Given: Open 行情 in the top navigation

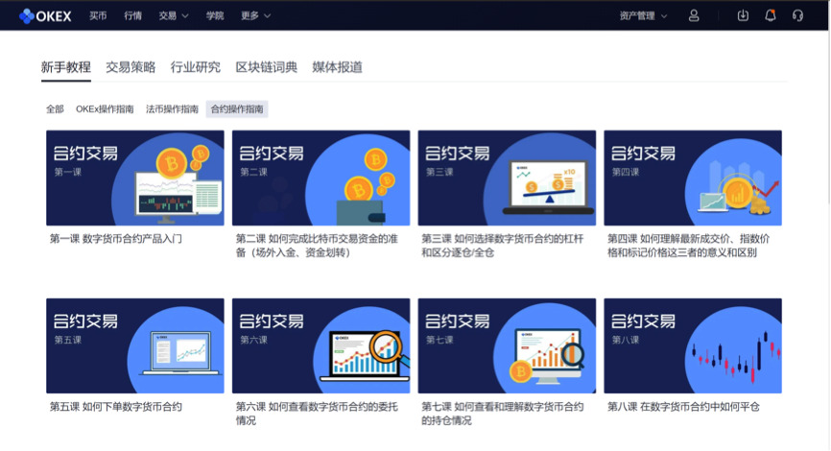Looking at the screenshot, I should 133,16.
